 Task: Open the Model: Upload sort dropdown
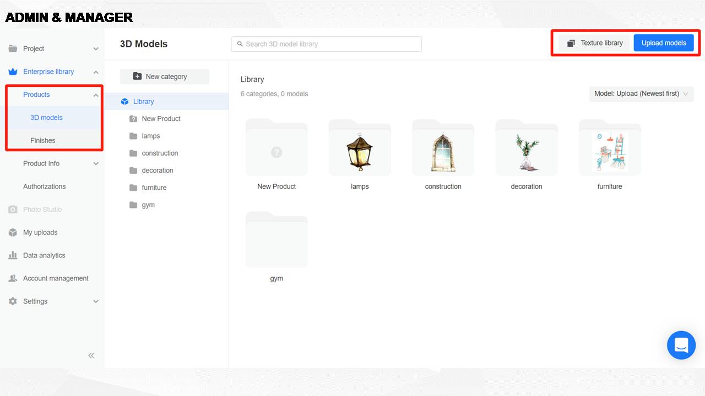pyautogui.click(x=641, y=94)
